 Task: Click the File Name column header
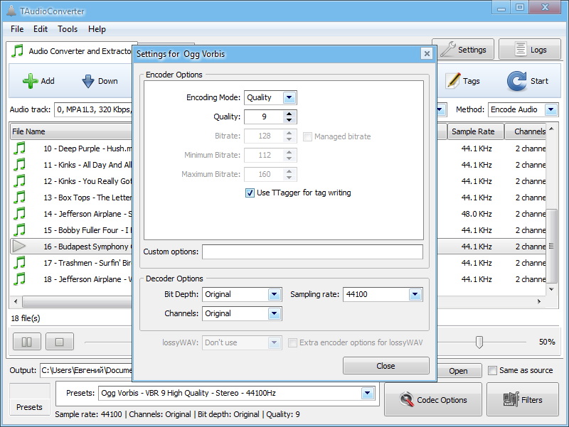click(x=72, y=131)
